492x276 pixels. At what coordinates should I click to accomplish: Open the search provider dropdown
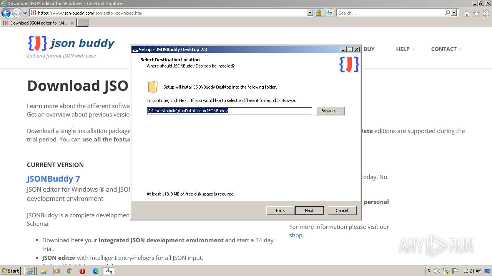(x=454, y=13)
